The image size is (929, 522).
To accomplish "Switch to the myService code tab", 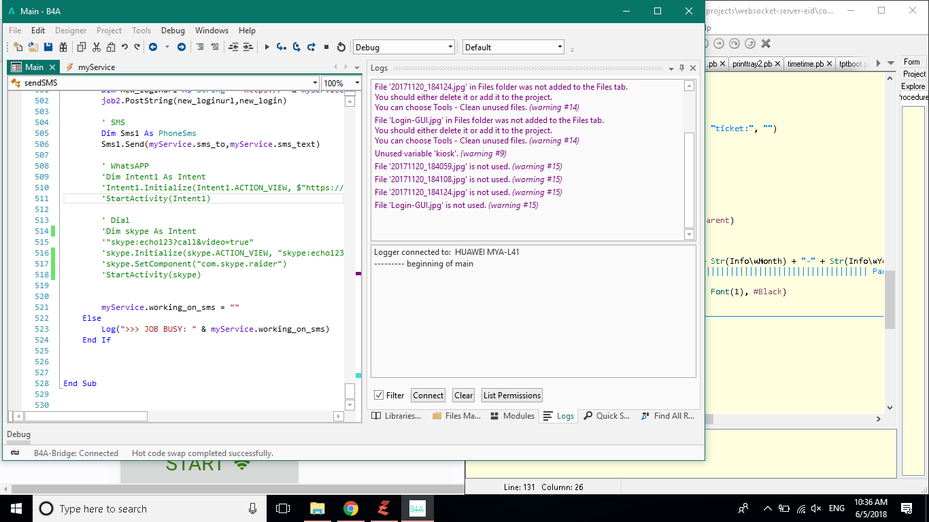I will click(x=96, y=67).
